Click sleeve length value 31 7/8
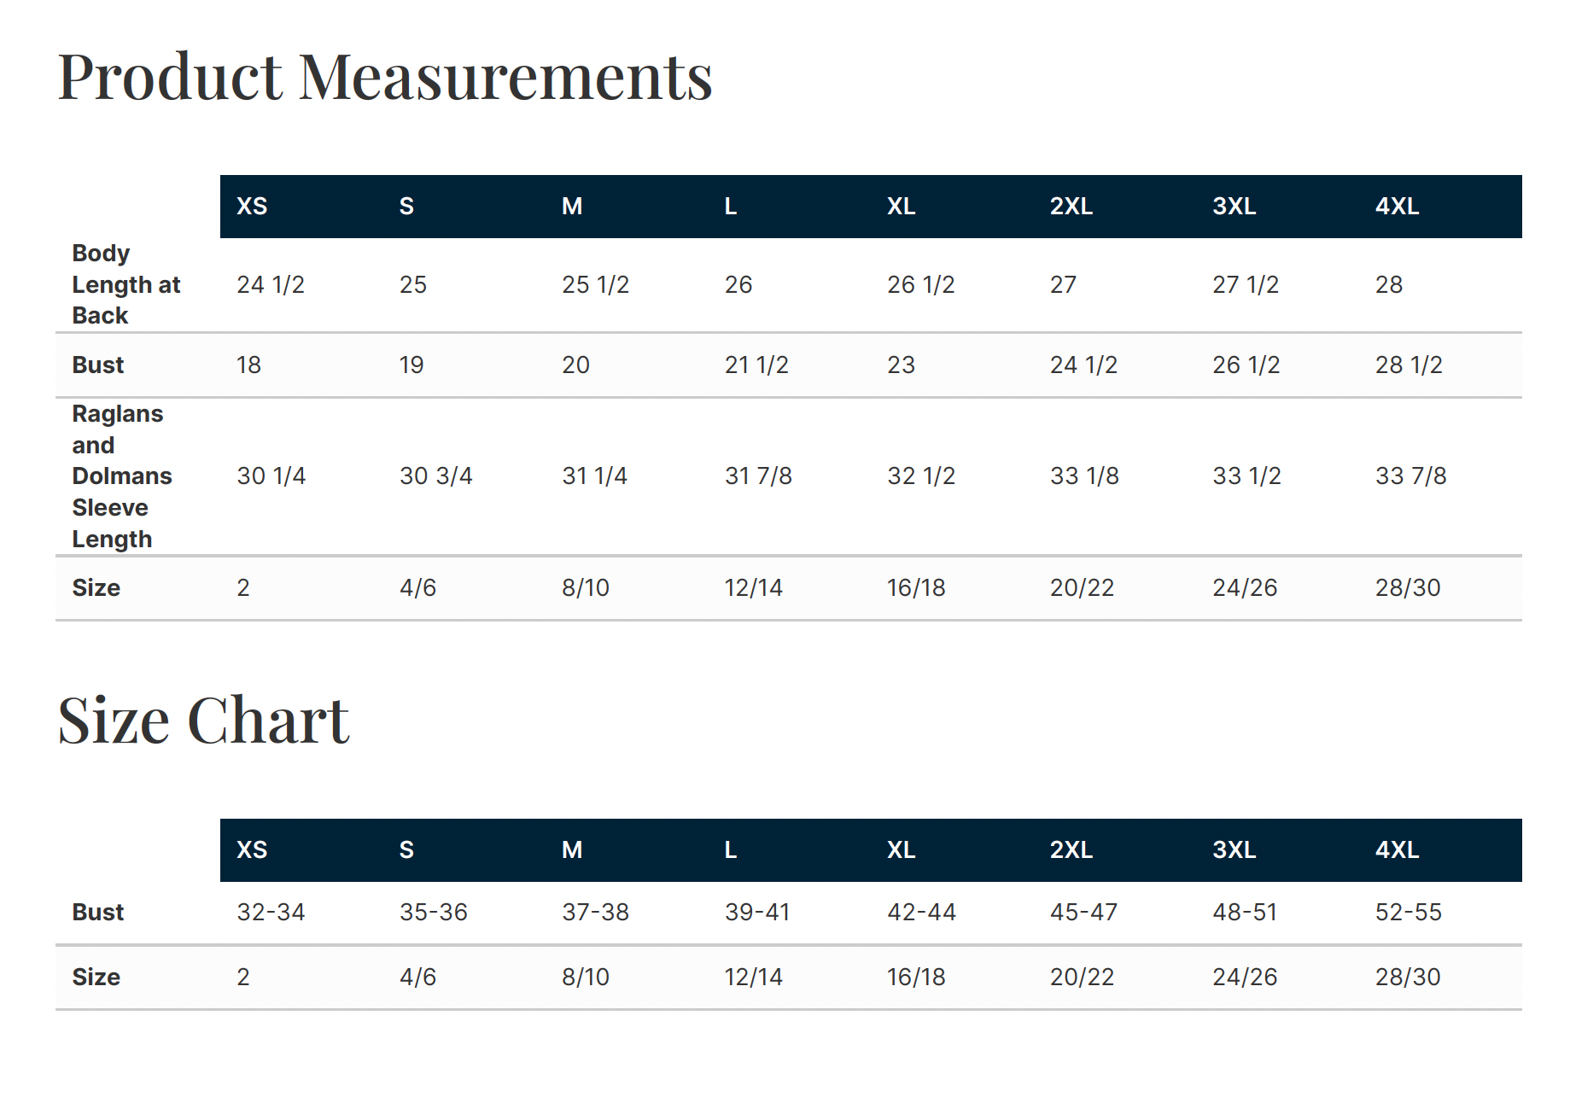This screenshot has width=1576, height=1103. (x=758, y=476)
